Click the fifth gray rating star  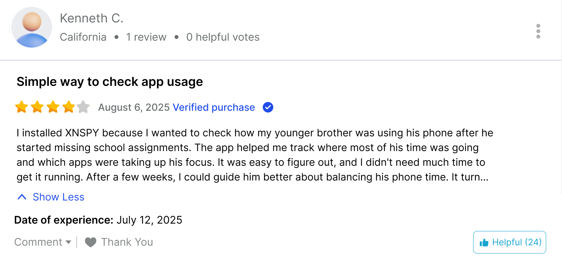click(x=84, y=107)
